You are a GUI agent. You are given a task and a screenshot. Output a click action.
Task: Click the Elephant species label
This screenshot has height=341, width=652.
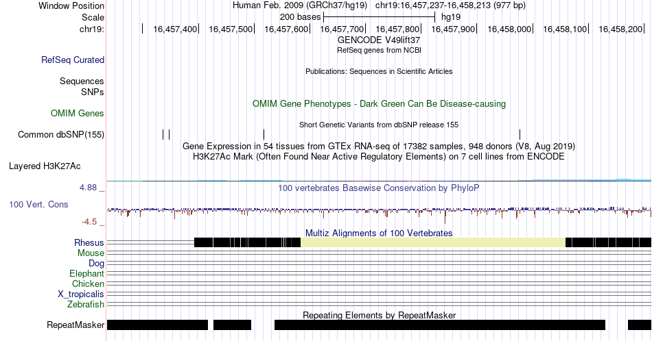pos(86,273)
